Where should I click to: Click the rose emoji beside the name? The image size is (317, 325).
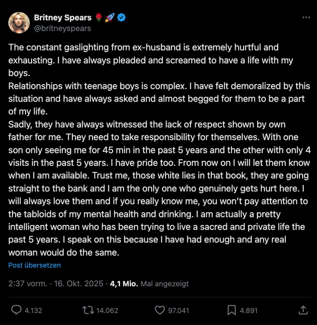click(99, 18)
